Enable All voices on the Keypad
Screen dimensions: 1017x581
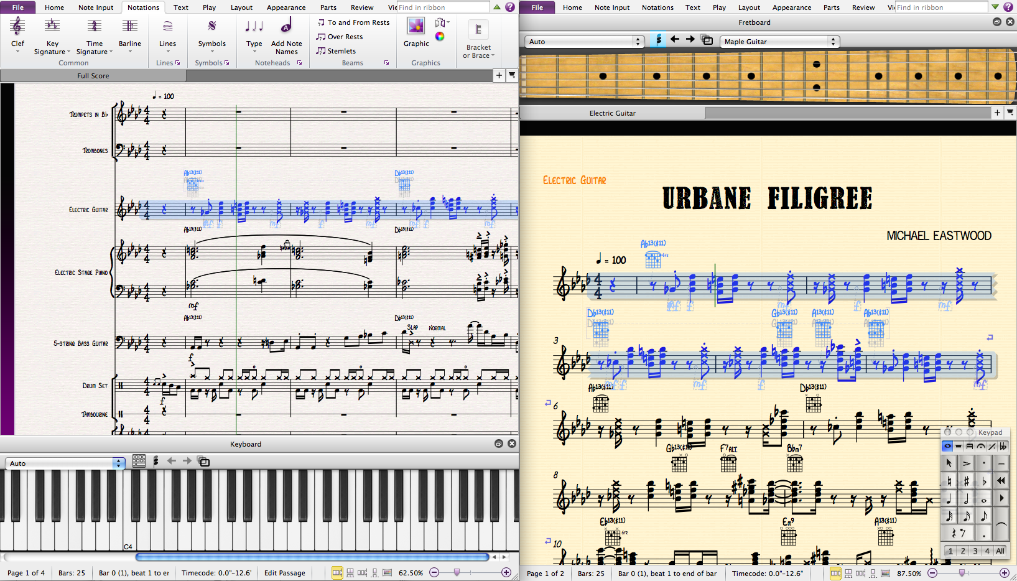(x=1000, y=551)
